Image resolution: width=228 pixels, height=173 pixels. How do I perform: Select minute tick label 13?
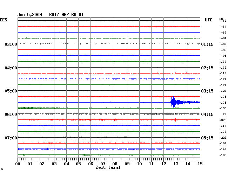point(176,164)
